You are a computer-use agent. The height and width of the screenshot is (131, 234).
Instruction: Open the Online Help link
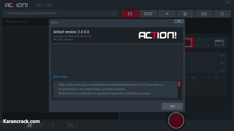[x=60, y=77]
